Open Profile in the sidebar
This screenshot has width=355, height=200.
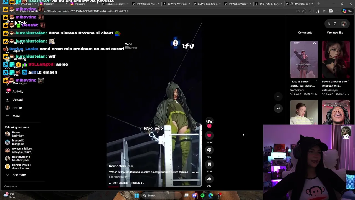[13, 108]
